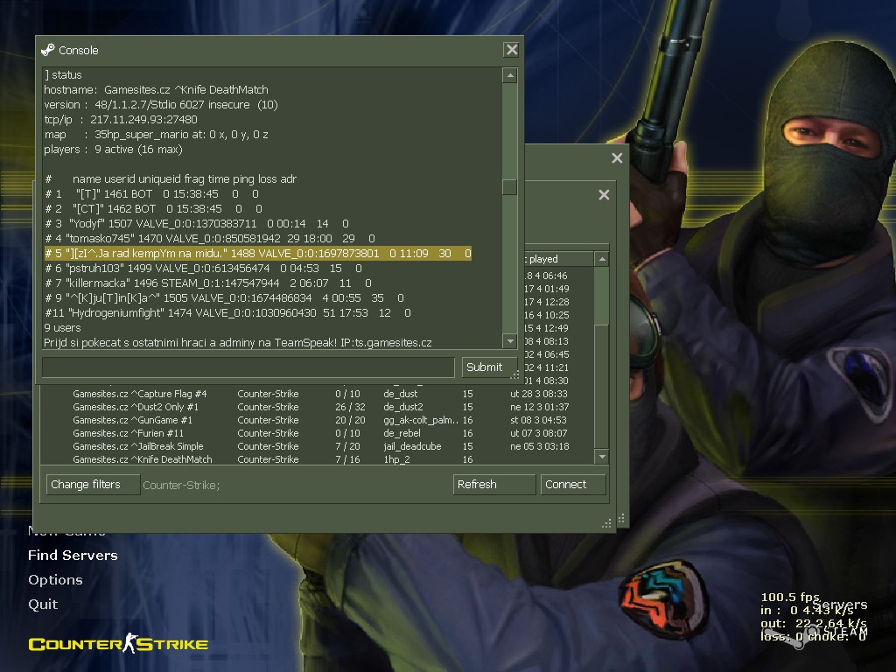Click the 'pstruh103' player line
This screenshot has height=672, width=896.
pyautogui.click(x=203, y=268)
